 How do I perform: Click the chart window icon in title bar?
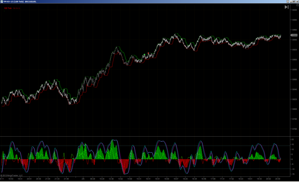(x=2, y=1)
